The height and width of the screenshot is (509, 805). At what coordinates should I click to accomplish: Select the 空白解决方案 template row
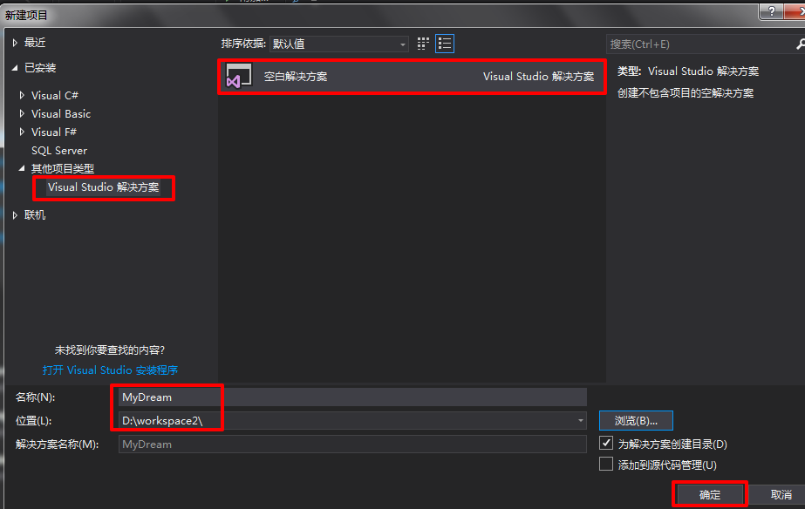[x=412, y=77]
